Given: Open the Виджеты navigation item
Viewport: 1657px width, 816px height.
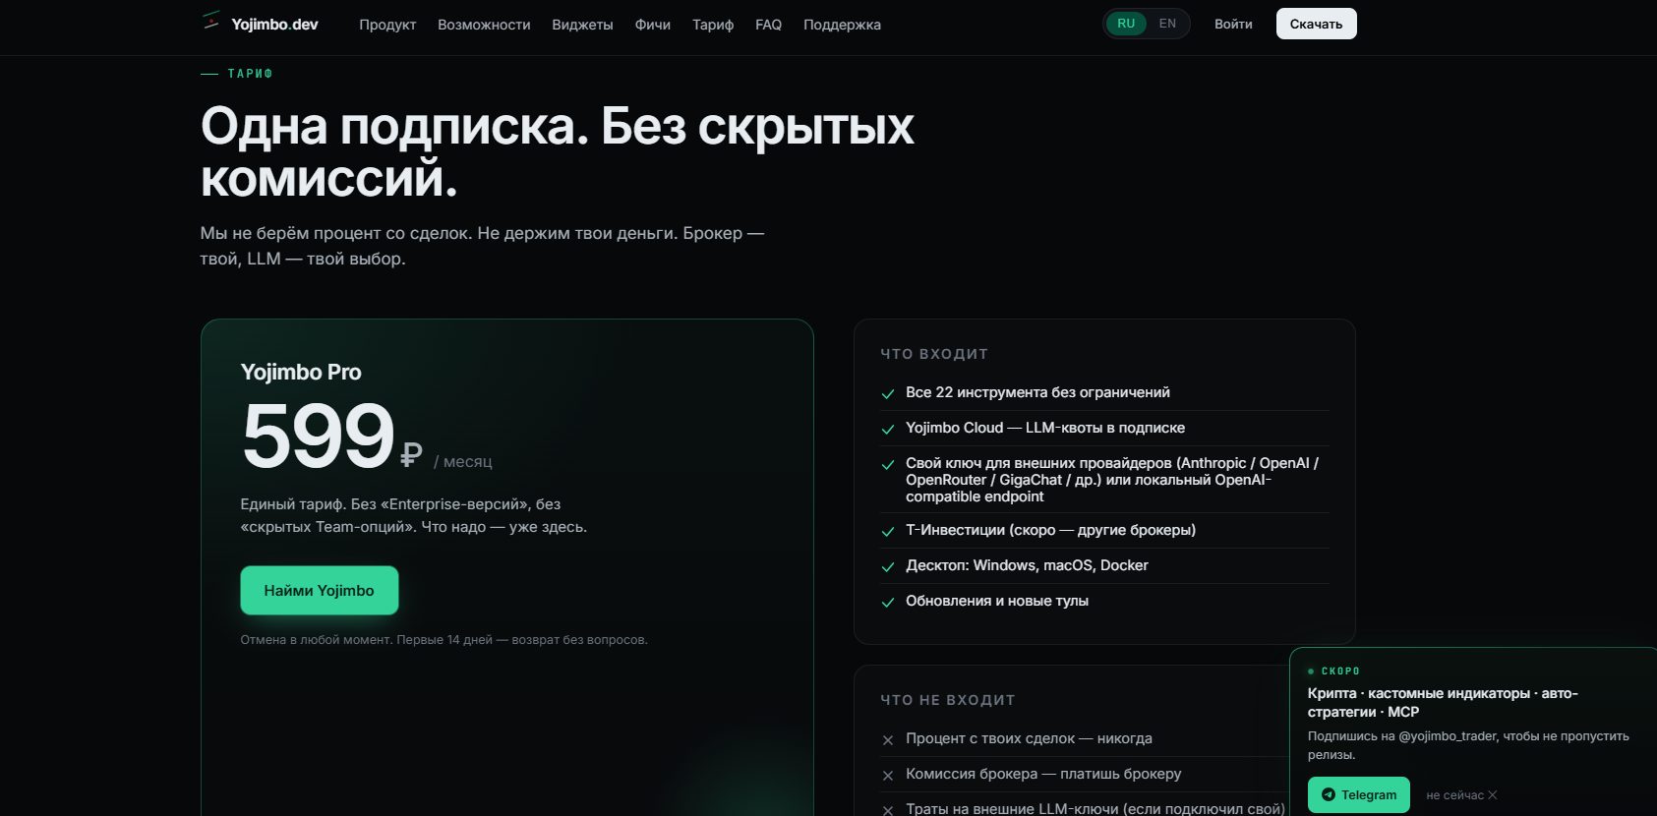Looking at the screenshot, I should pos(582,25).
